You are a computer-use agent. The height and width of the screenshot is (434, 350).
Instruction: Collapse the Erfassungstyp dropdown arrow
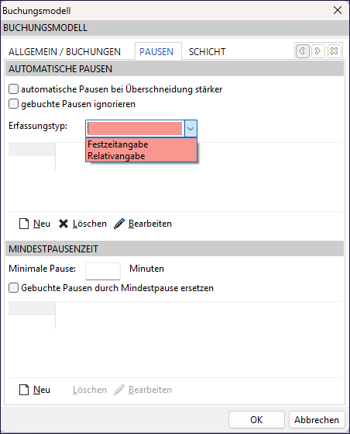tap(190, 128)
